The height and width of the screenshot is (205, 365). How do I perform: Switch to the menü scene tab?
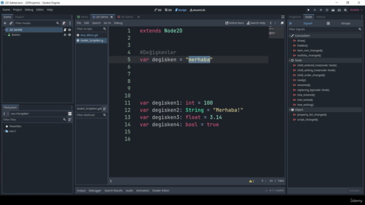[83, 17]
